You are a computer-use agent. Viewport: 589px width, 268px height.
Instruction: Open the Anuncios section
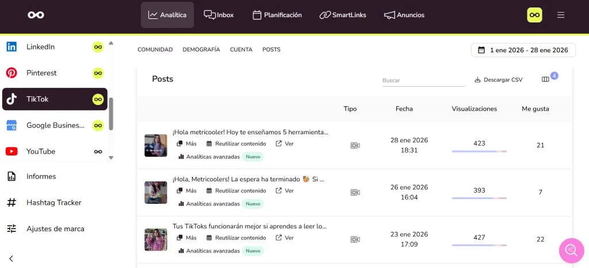pos(404,15)
